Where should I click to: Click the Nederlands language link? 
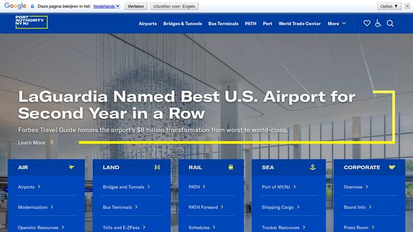click(104, 6)
